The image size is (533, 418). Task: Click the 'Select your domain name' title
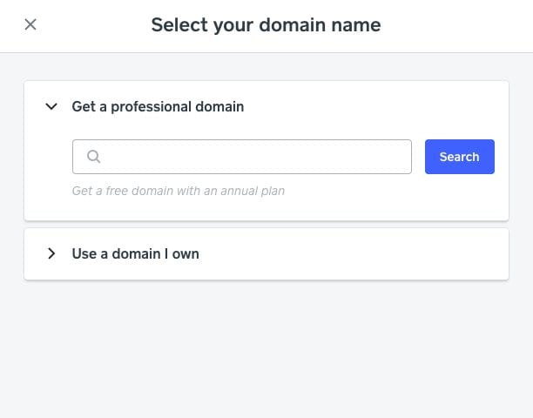(x=266, y=24)
